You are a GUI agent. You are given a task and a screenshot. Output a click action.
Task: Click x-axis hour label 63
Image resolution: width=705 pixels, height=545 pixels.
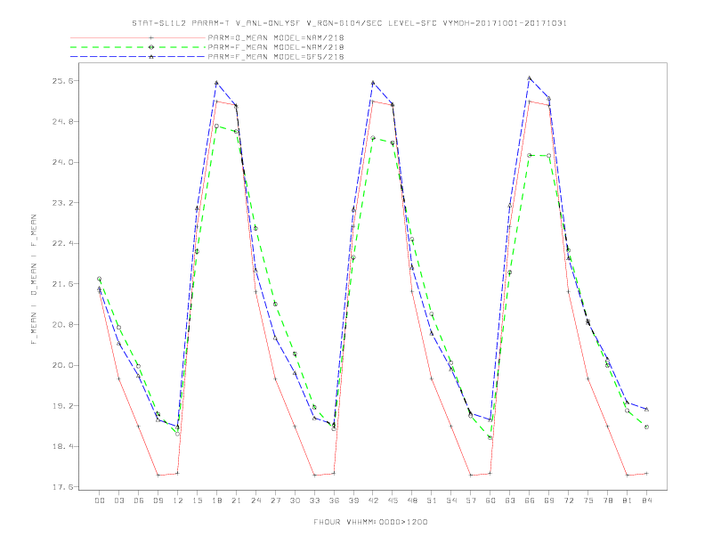pos(510,500)
